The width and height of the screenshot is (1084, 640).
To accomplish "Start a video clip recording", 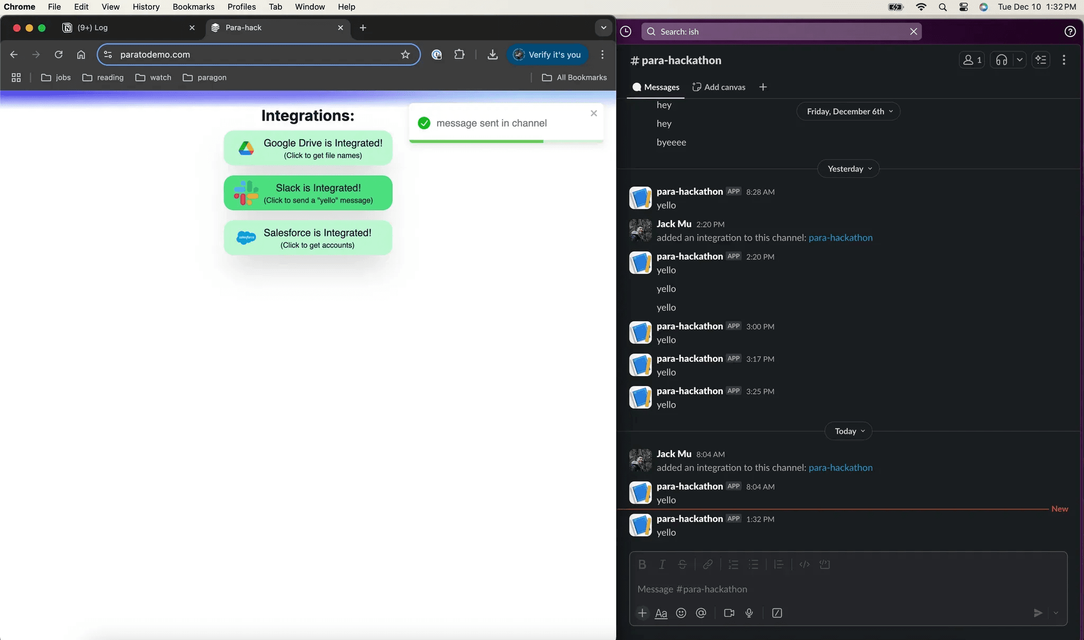I will point(729,613).
